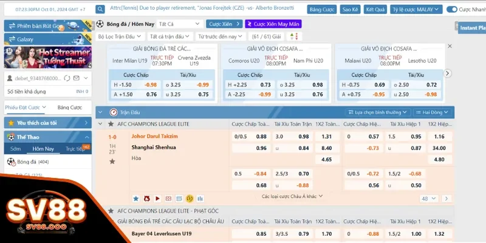Image resolution: width=486 pixels, height=243 pixels.
Task: Open the Instant Play side tab
Action: 472,27
